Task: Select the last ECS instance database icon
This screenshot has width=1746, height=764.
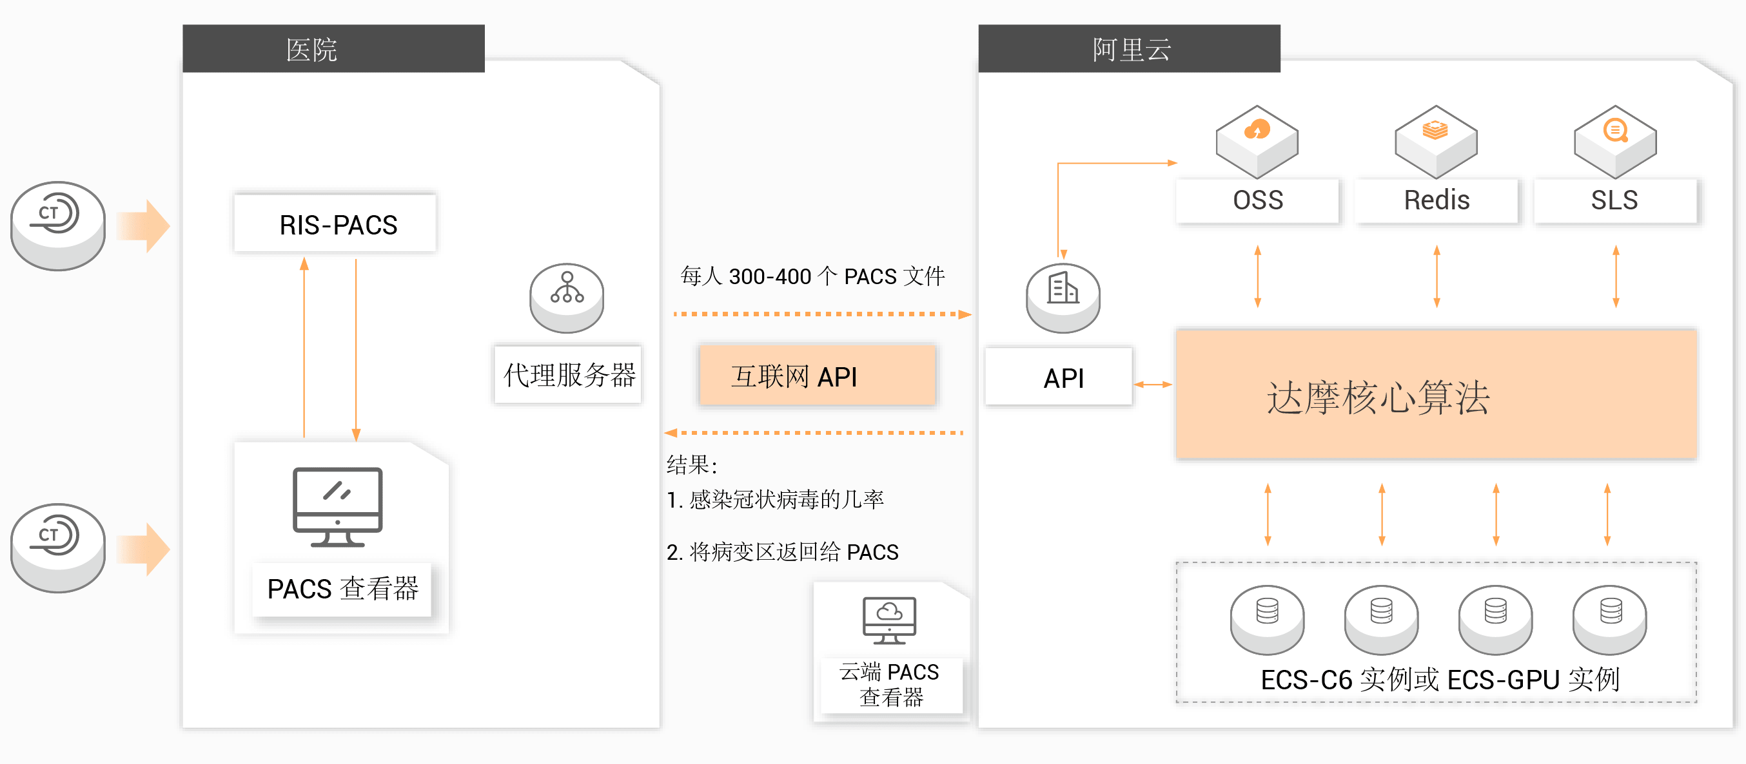Action: pos(1610,618)
